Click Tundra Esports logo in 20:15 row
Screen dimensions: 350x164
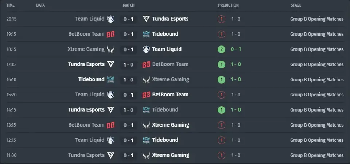(x=146, y=19)
